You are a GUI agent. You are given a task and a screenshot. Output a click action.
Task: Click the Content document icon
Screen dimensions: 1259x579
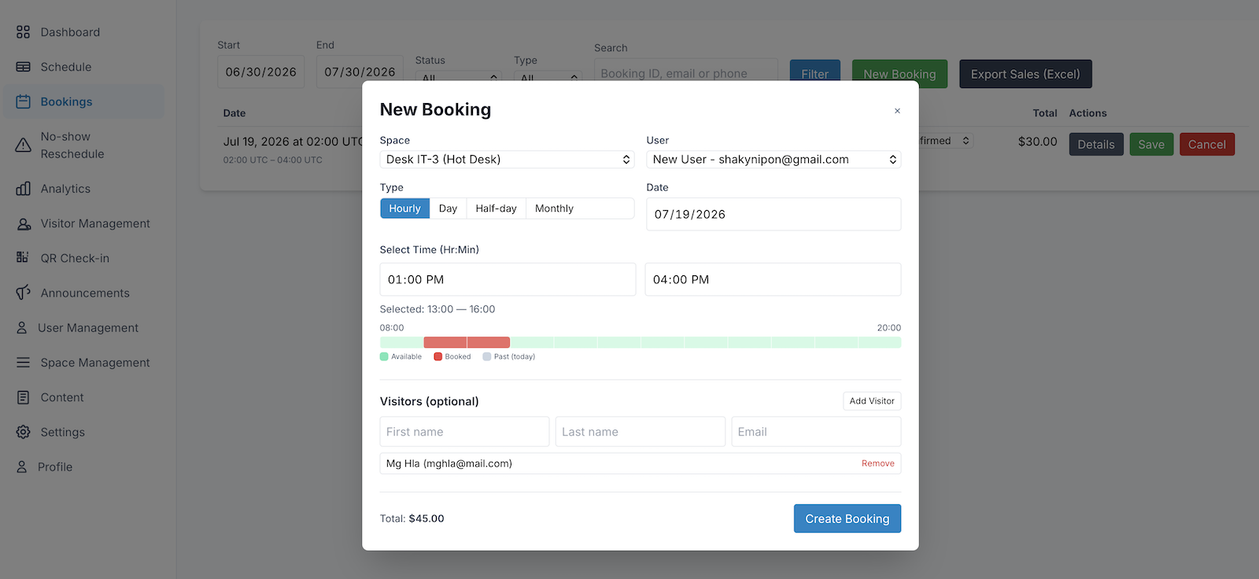(23, 397)
